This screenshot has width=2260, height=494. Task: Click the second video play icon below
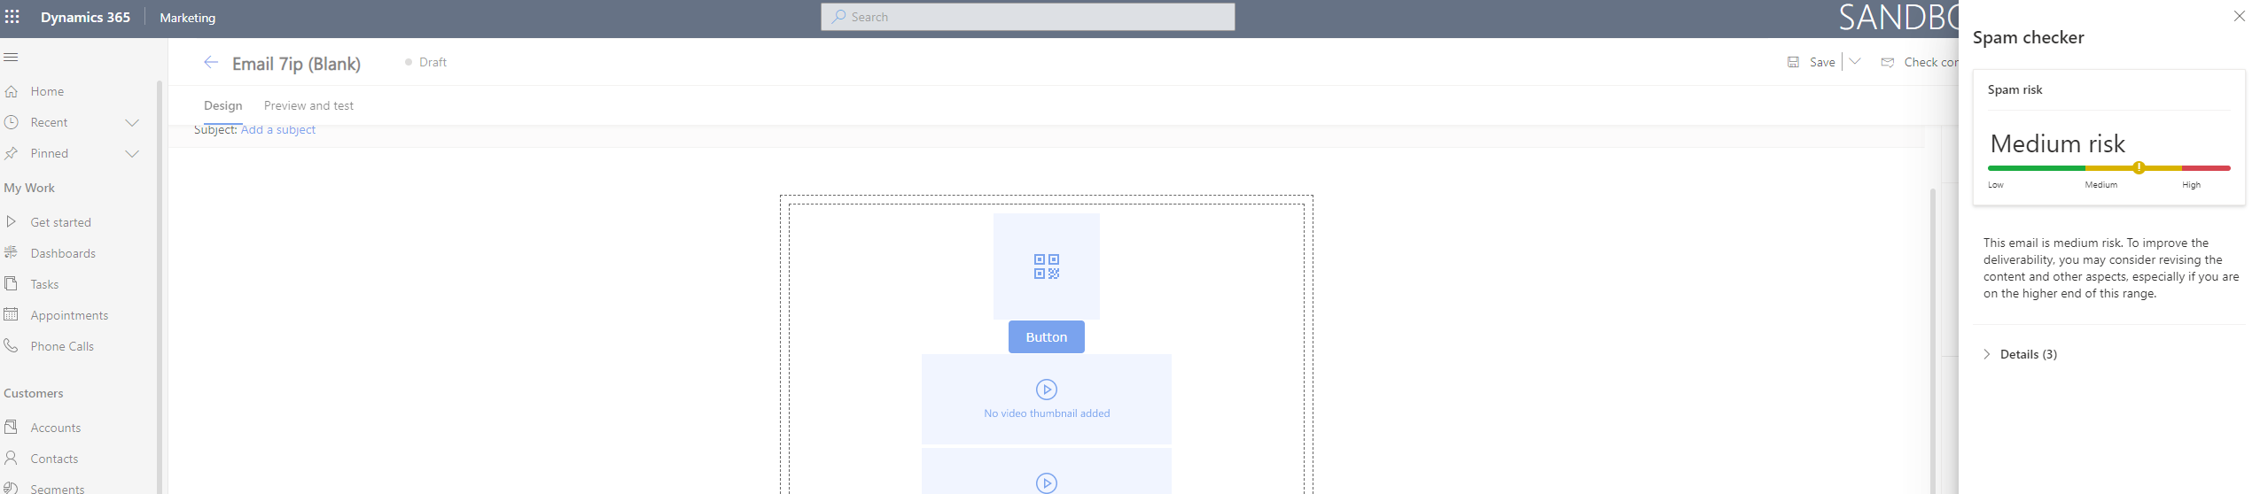pyautogui.click(x=1047, y=483)
